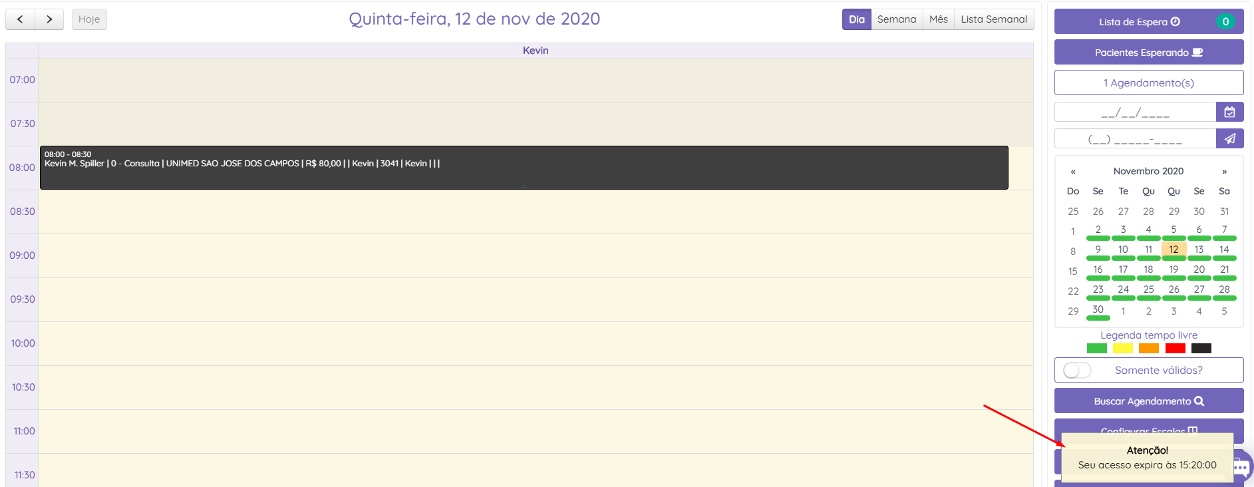Advance mini calendar to next month
1254x487 pixels.
(x=1224, y=172)
